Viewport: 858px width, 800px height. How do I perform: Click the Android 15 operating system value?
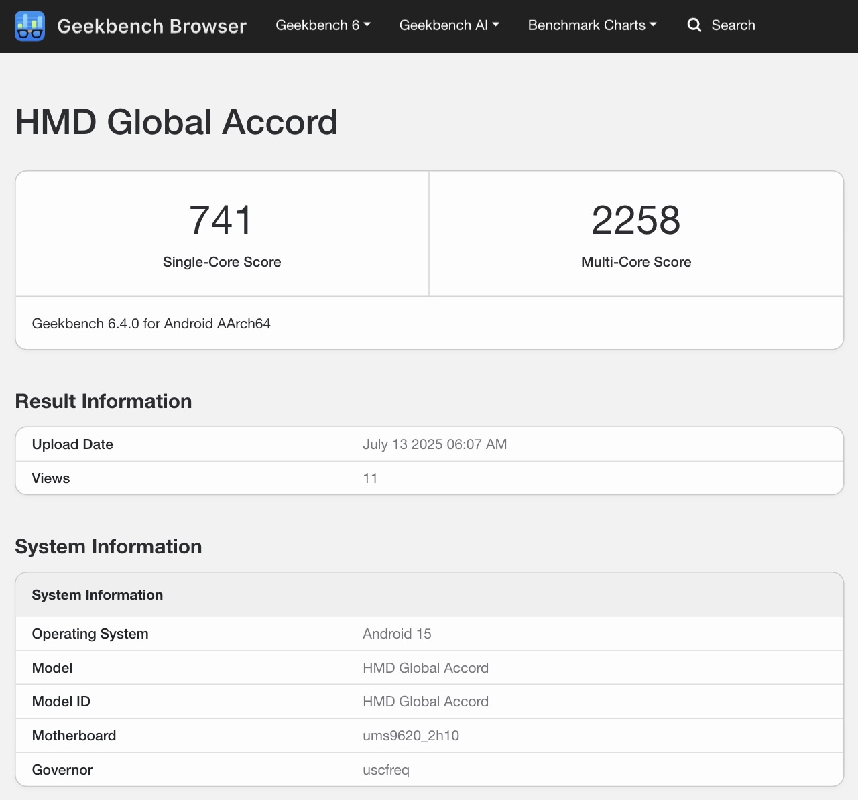(x=397, y=634)
